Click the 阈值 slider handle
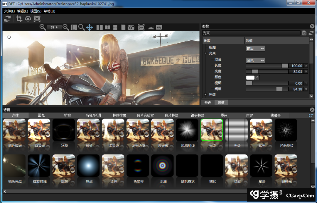 click(279, 89)
